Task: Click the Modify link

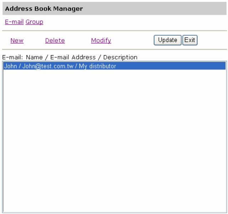Action: [101, 41]
